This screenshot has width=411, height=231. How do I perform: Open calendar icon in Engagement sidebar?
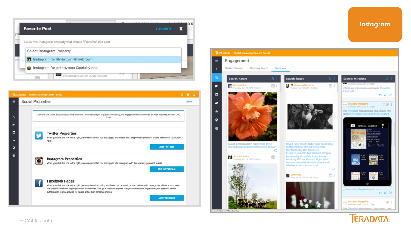[217, 94]
